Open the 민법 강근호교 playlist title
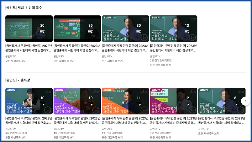 [x=28, y=121]
